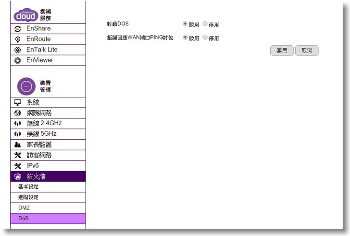Click the EnViewer camera icon

18,61
